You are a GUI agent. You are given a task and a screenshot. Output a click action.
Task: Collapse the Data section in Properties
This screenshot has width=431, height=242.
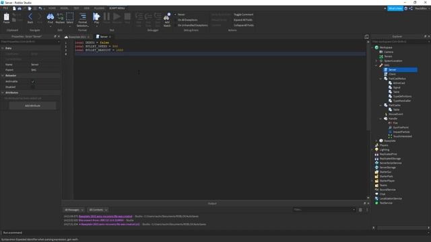coord(3,48)
